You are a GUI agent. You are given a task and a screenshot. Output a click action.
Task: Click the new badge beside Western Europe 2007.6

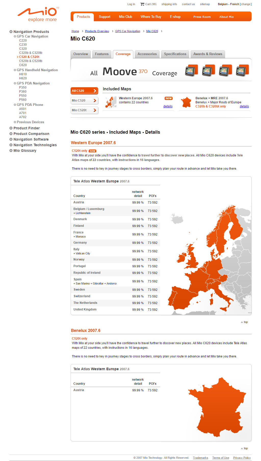click(x=168, y=98)
